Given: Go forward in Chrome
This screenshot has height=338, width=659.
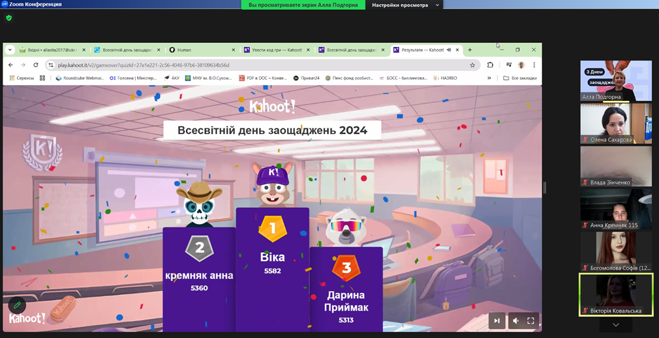Looking at the screenshot, I should [x=23, y=65].
